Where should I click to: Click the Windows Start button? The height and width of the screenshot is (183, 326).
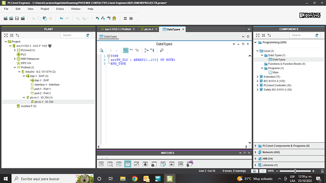click(6, 179)
